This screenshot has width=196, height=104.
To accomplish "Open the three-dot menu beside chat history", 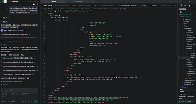I will [x=30, y=1].
